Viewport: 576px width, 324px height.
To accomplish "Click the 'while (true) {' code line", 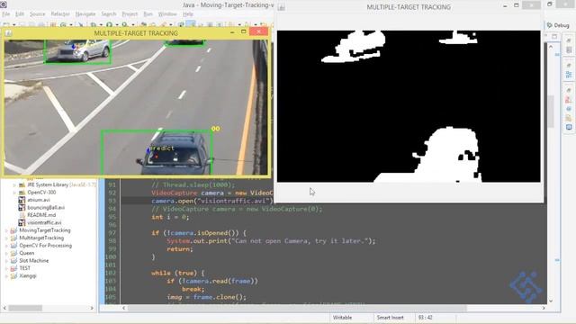I will [177, 273].
